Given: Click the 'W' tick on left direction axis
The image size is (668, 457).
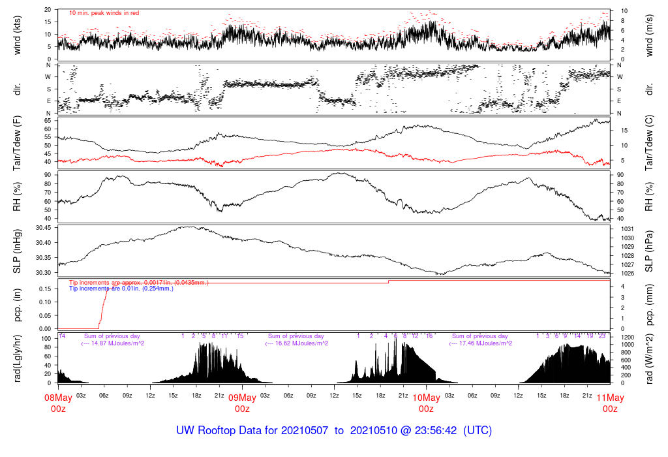Looking at the screenshot, I should coord(48,77).
